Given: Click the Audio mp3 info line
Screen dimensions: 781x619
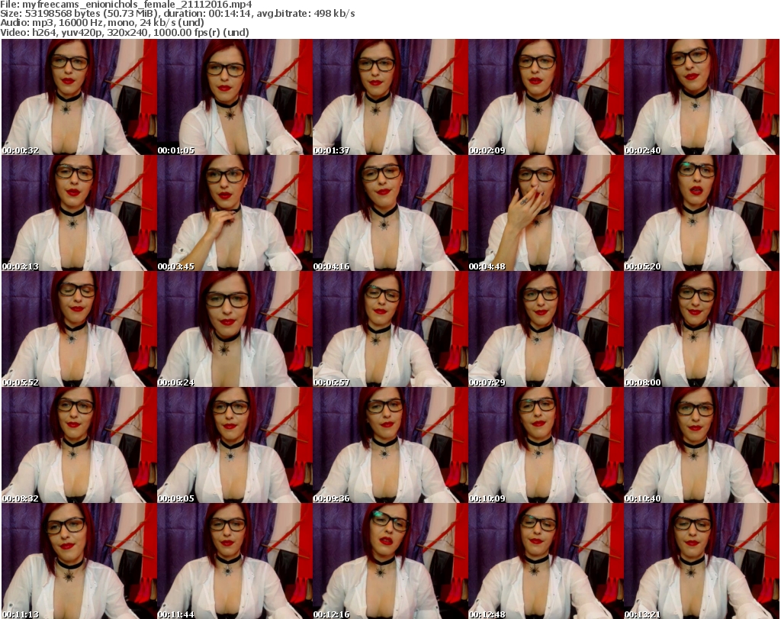Looking at the screenshot, I should point(102,23).
